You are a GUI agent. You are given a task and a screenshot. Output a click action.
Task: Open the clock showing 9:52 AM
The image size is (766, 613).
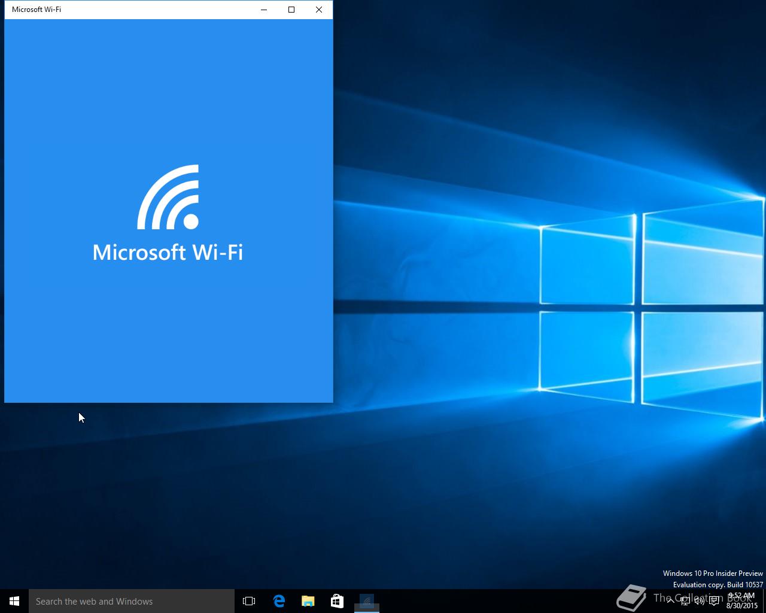(741, 601)
